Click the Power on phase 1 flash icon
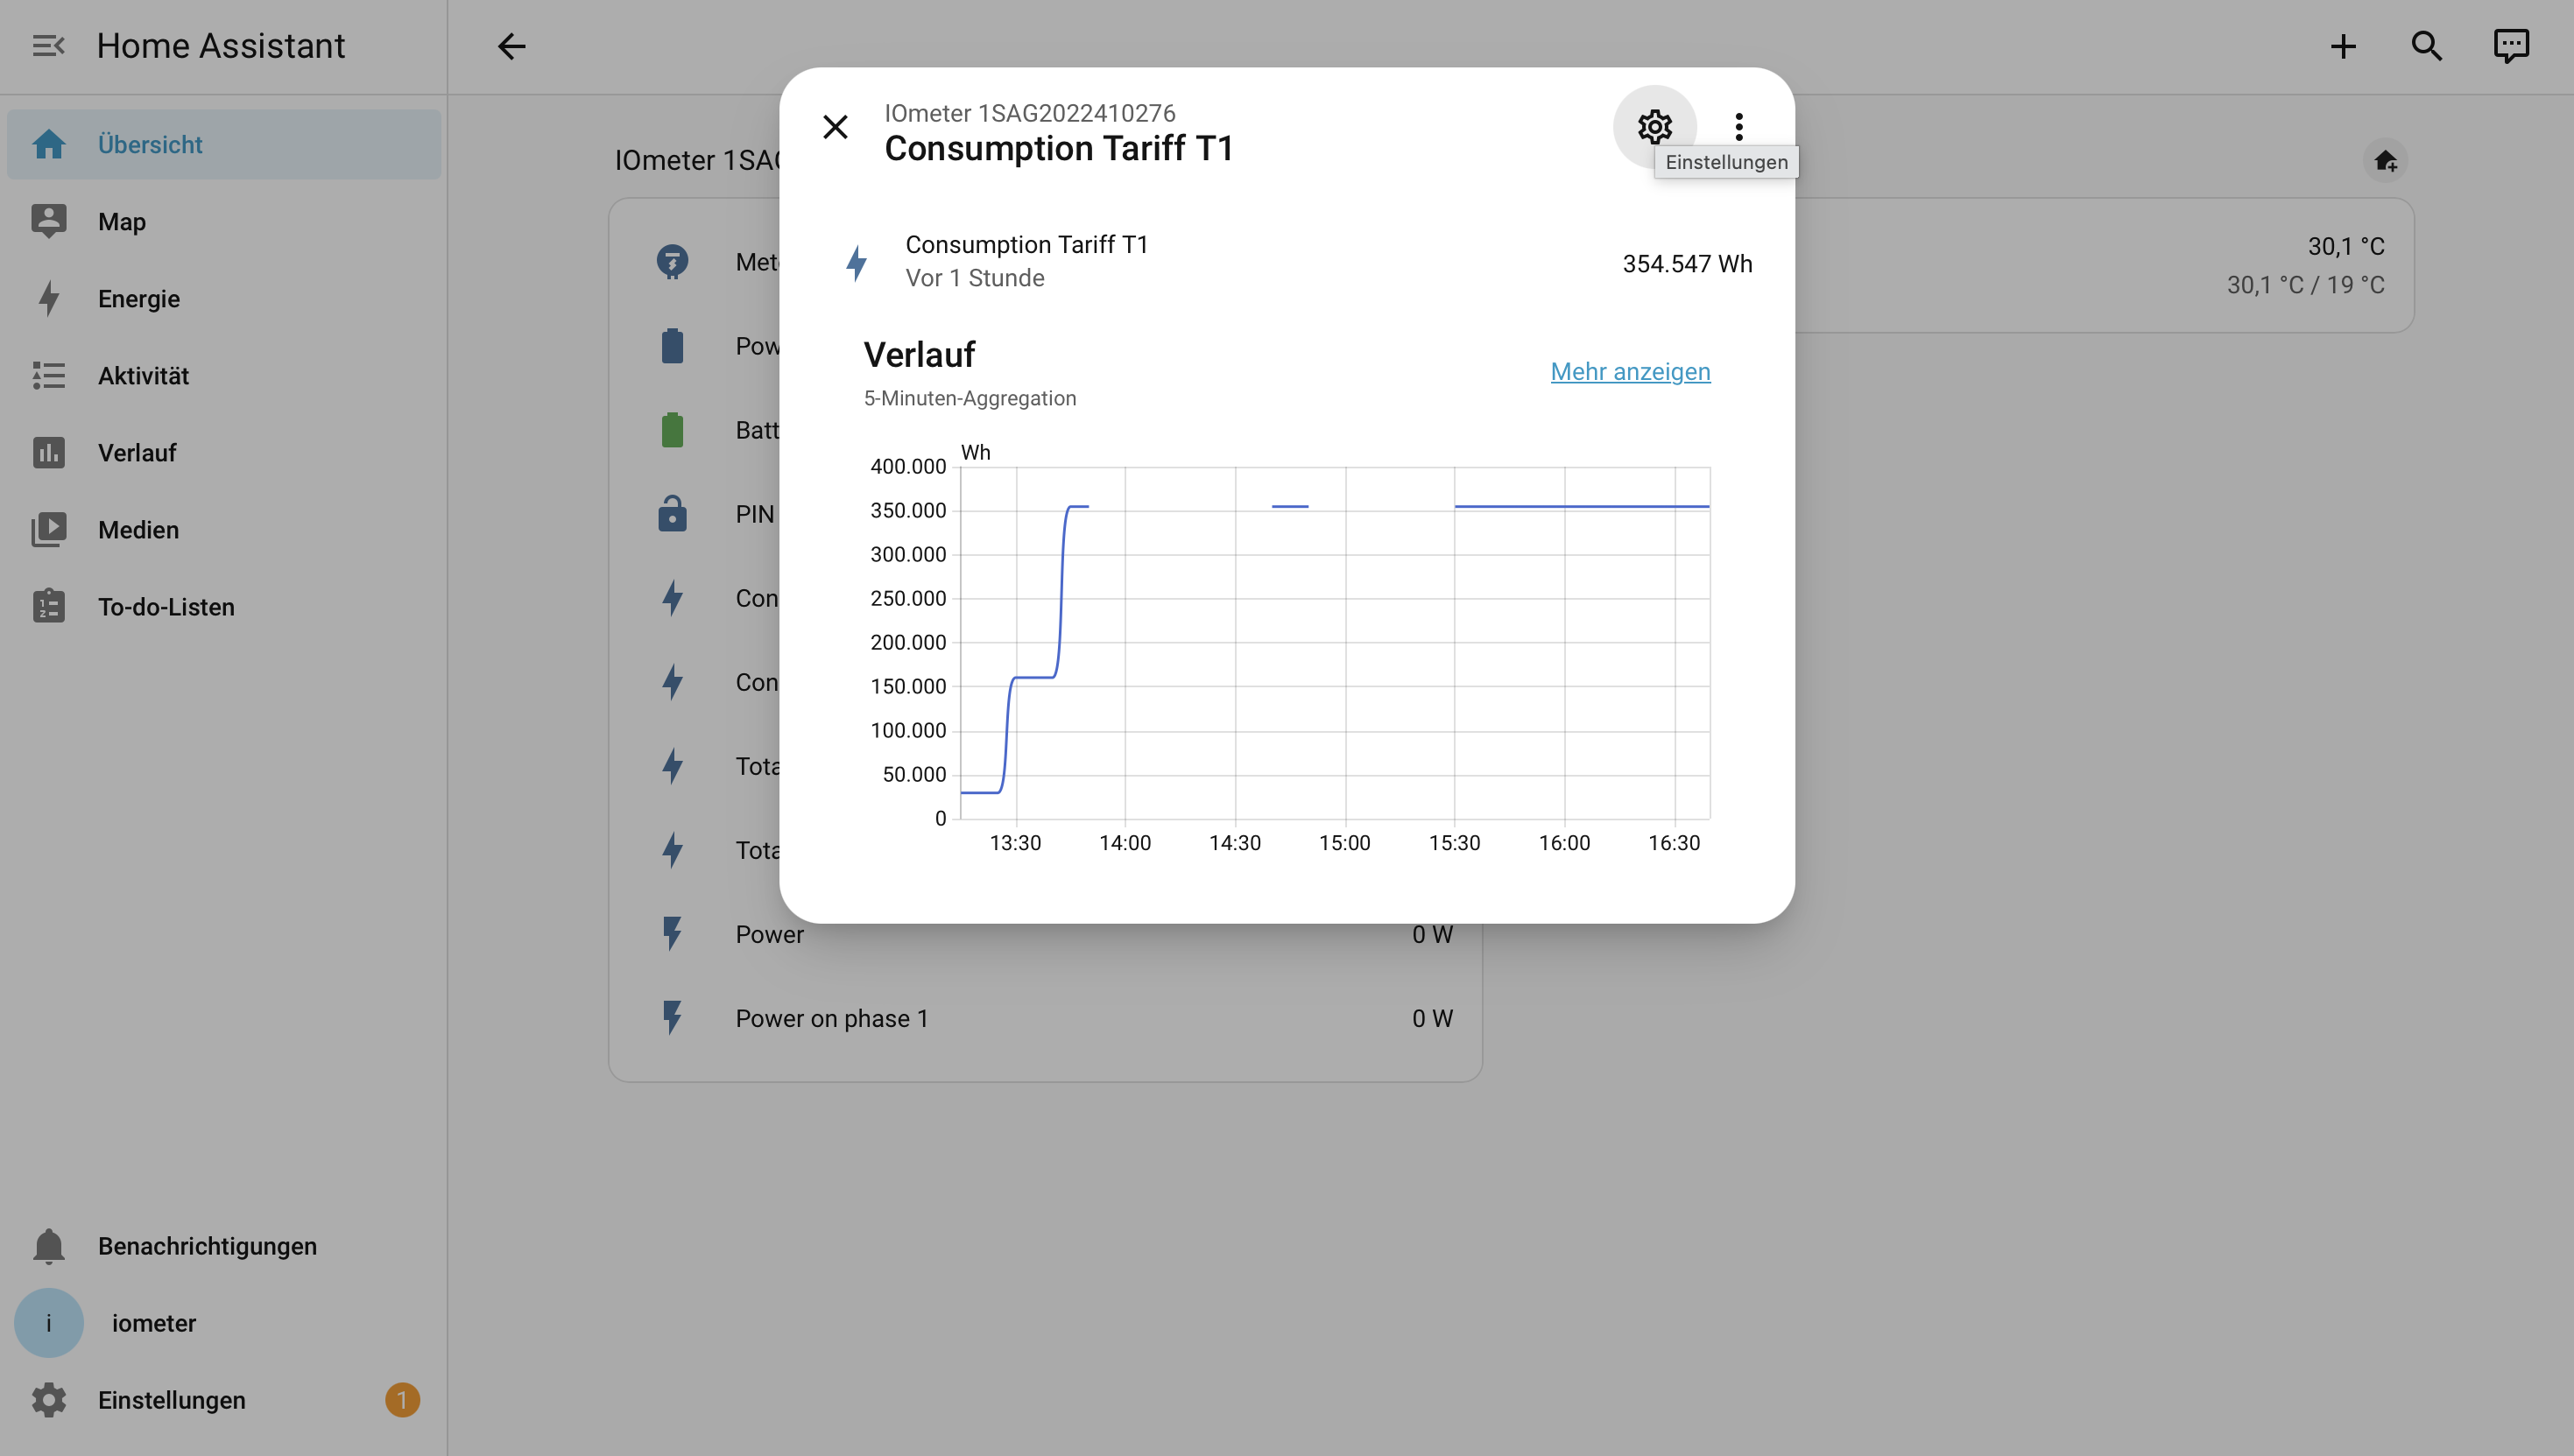This screenshot has height=1456, width=2574. coord(672,1018)
